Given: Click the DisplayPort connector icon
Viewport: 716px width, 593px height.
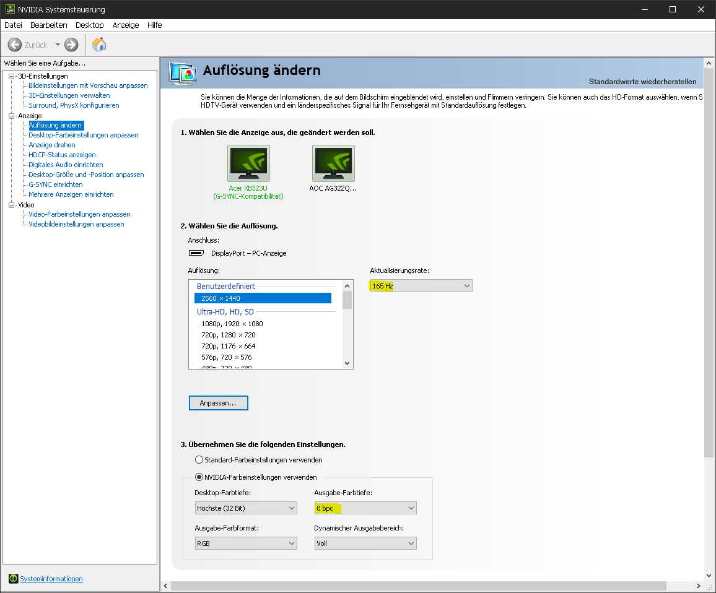Looking at the screenshot, I should click(196, 253).
